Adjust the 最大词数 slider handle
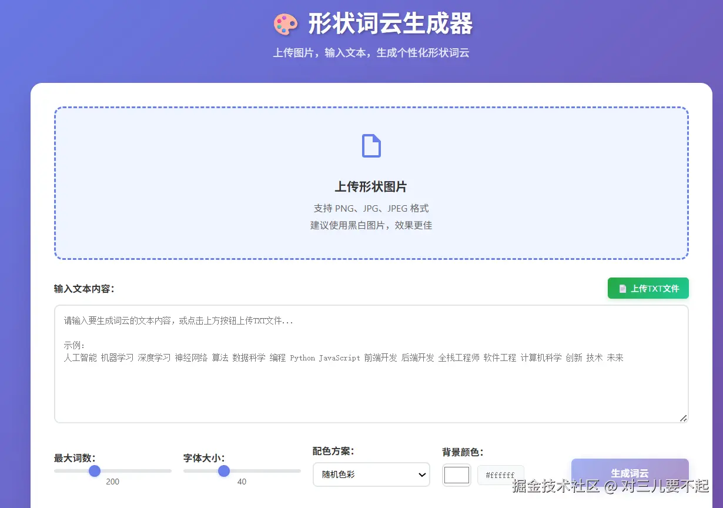The width and height of the screenshot is (723, 508). tap(95, 471)
